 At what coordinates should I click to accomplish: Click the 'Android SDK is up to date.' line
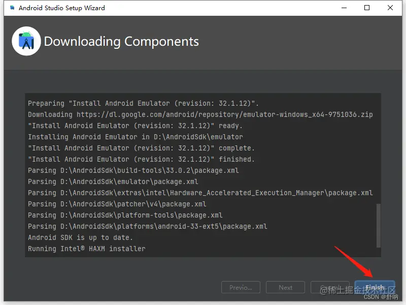(x=80, y=237)
